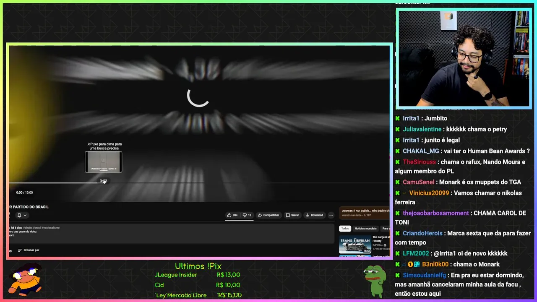
Task: Click the Download button
Action: pos(314,215)
